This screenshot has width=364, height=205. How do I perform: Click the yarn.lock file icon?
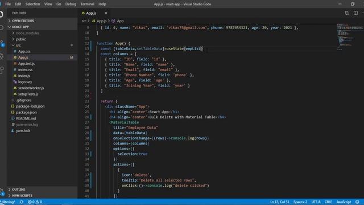coord(13,130)
